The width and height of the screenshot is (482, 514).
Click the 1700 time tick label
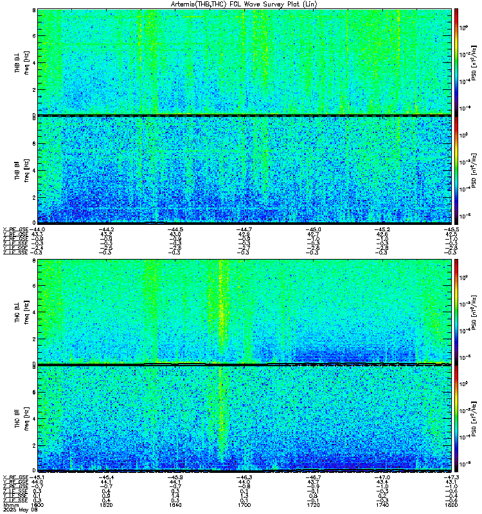[x=244, y=505]
